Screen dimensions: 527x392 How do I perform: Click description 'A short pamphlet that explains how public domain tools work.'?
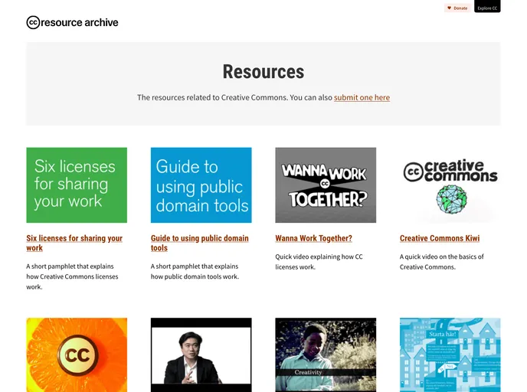tap(195, 271)
